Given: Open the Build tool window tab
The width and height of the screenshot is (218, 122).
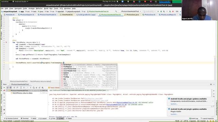Looking at the screenshot, I should [x=33, y=118].
